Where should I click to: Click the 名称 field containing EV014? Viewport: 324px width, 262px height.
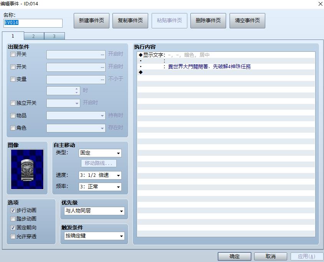coord(33,23)
